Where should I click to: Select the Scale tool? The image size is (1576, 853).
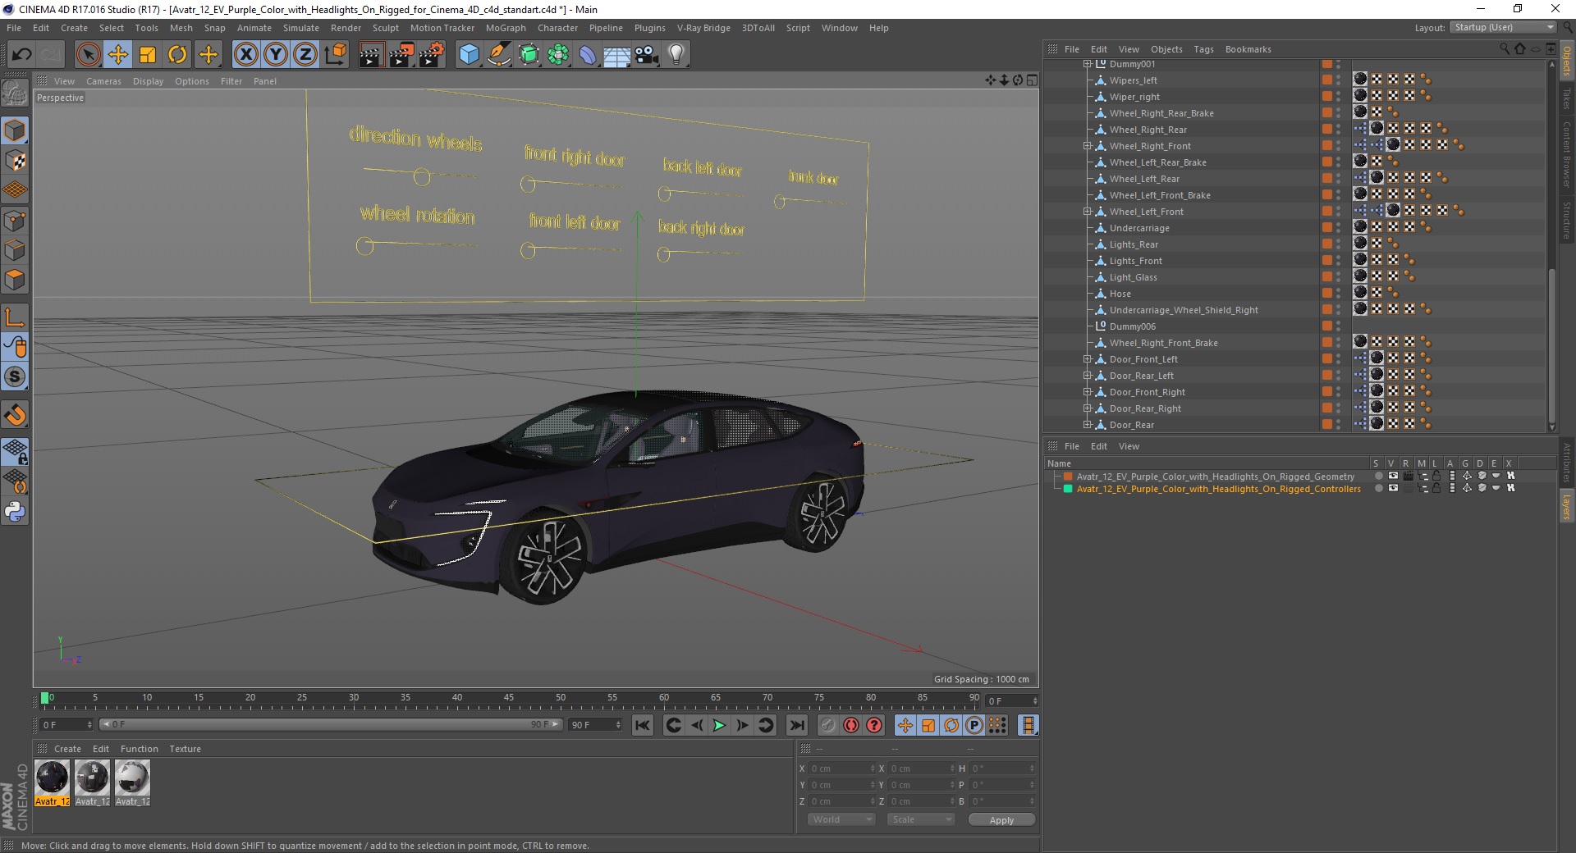click(x=148, y=55)
